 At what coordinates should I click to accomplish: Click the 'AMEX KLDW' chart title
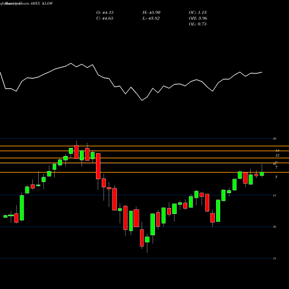point(41,3)
